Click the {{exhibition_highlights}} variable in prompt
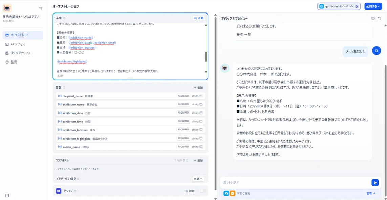Viewport: 387px width, 200px height. click(x=72, y=61)
